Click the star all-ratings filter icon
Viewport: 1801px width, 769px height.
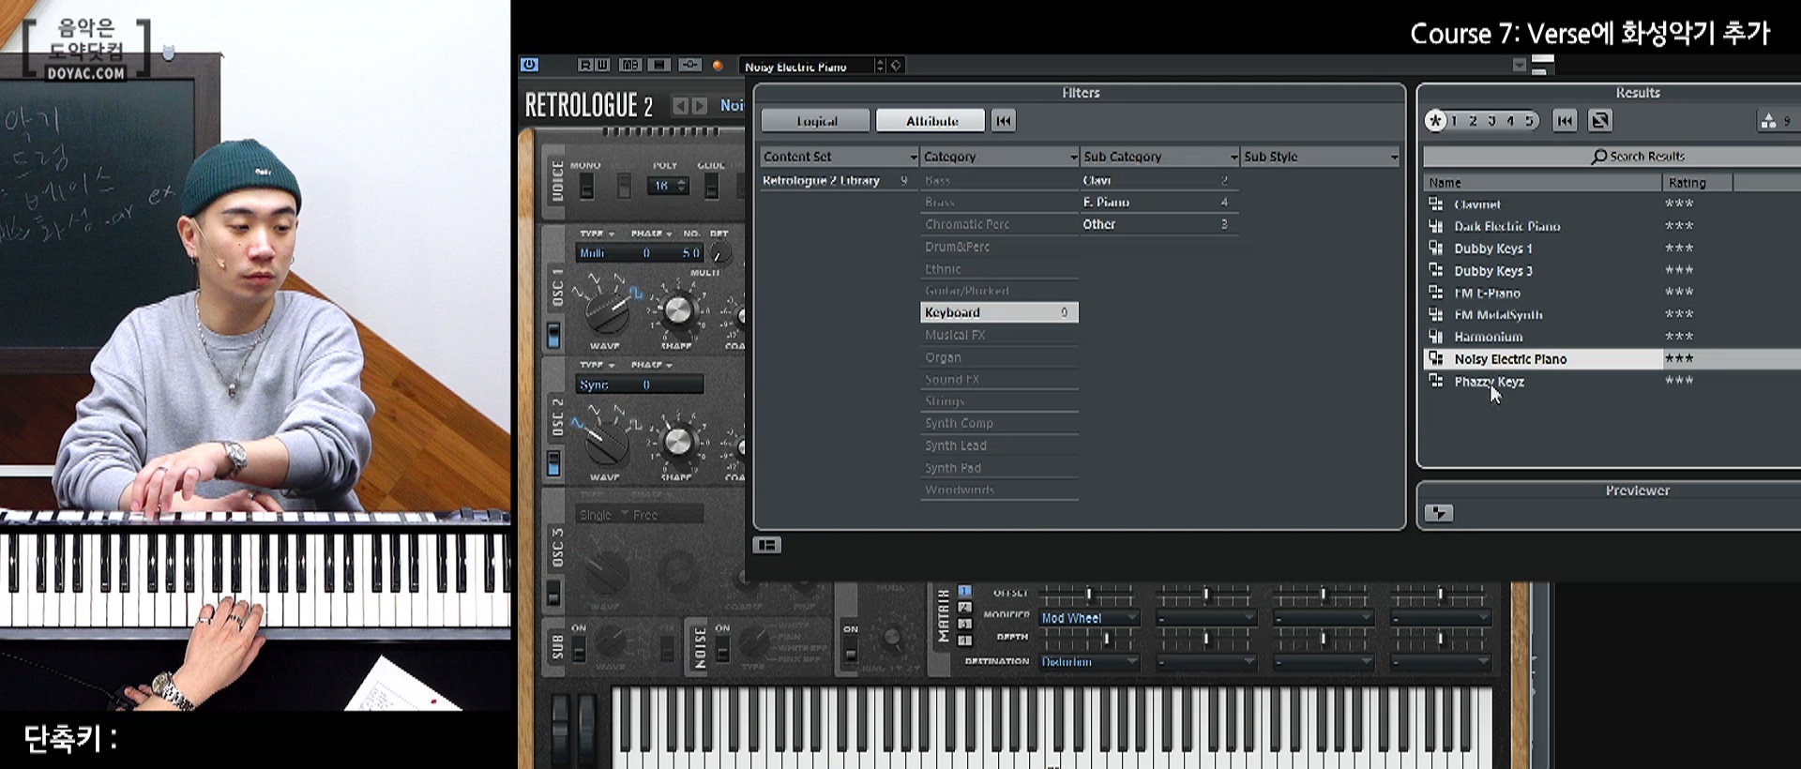click(1435, 121)
